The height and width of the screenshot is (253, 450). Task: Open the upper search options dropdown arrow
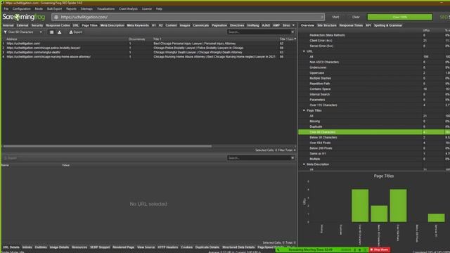tap(292, 32)
